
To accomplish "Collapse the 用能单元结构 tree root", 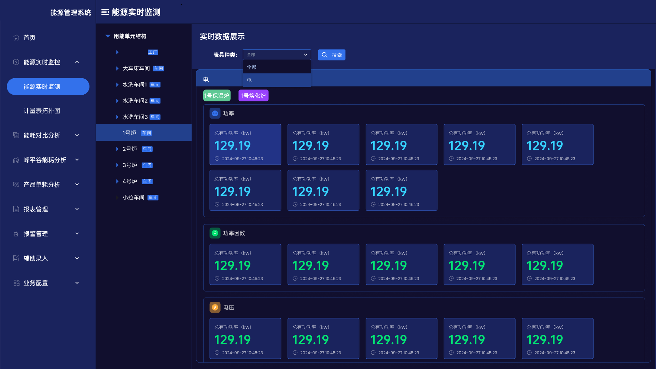I will tap(108, 36).
